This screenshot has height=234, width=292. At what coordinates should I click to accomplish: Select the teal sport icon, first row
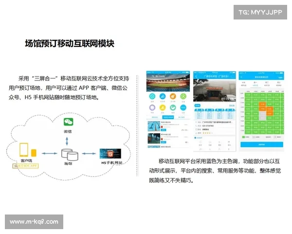(152, 97)
